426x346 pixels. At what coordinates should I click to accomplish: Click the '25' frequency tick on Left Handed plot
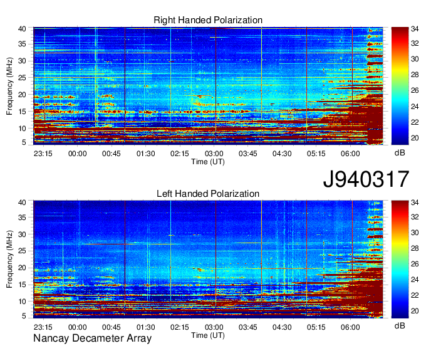[x=23, y=251]
